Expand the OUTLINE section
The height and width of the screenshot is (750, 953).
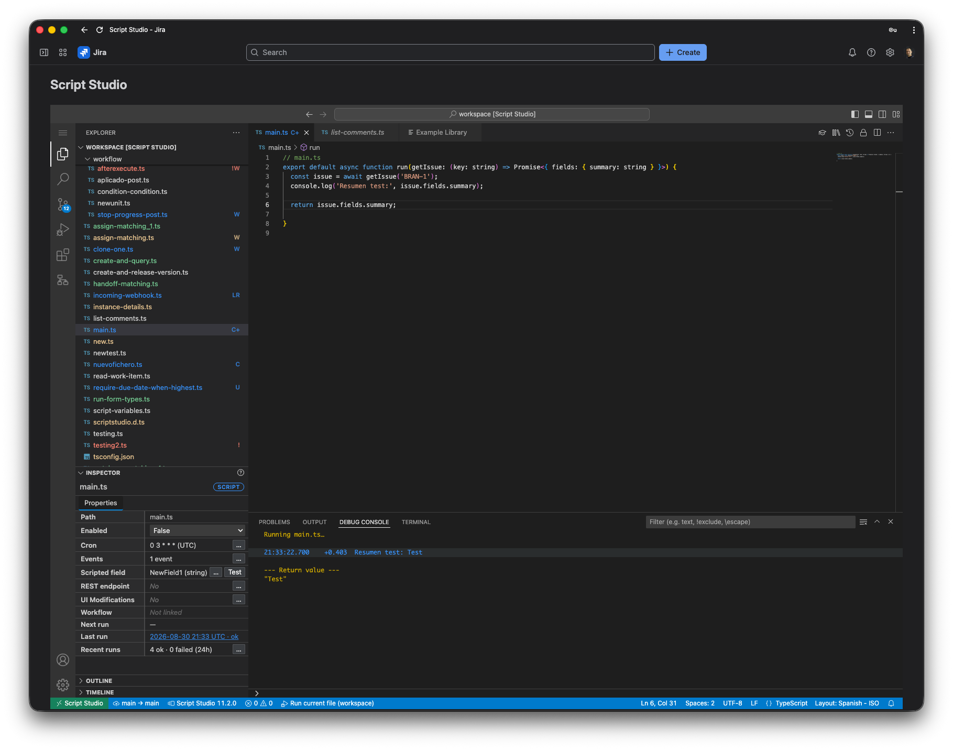tap(162, 681)
